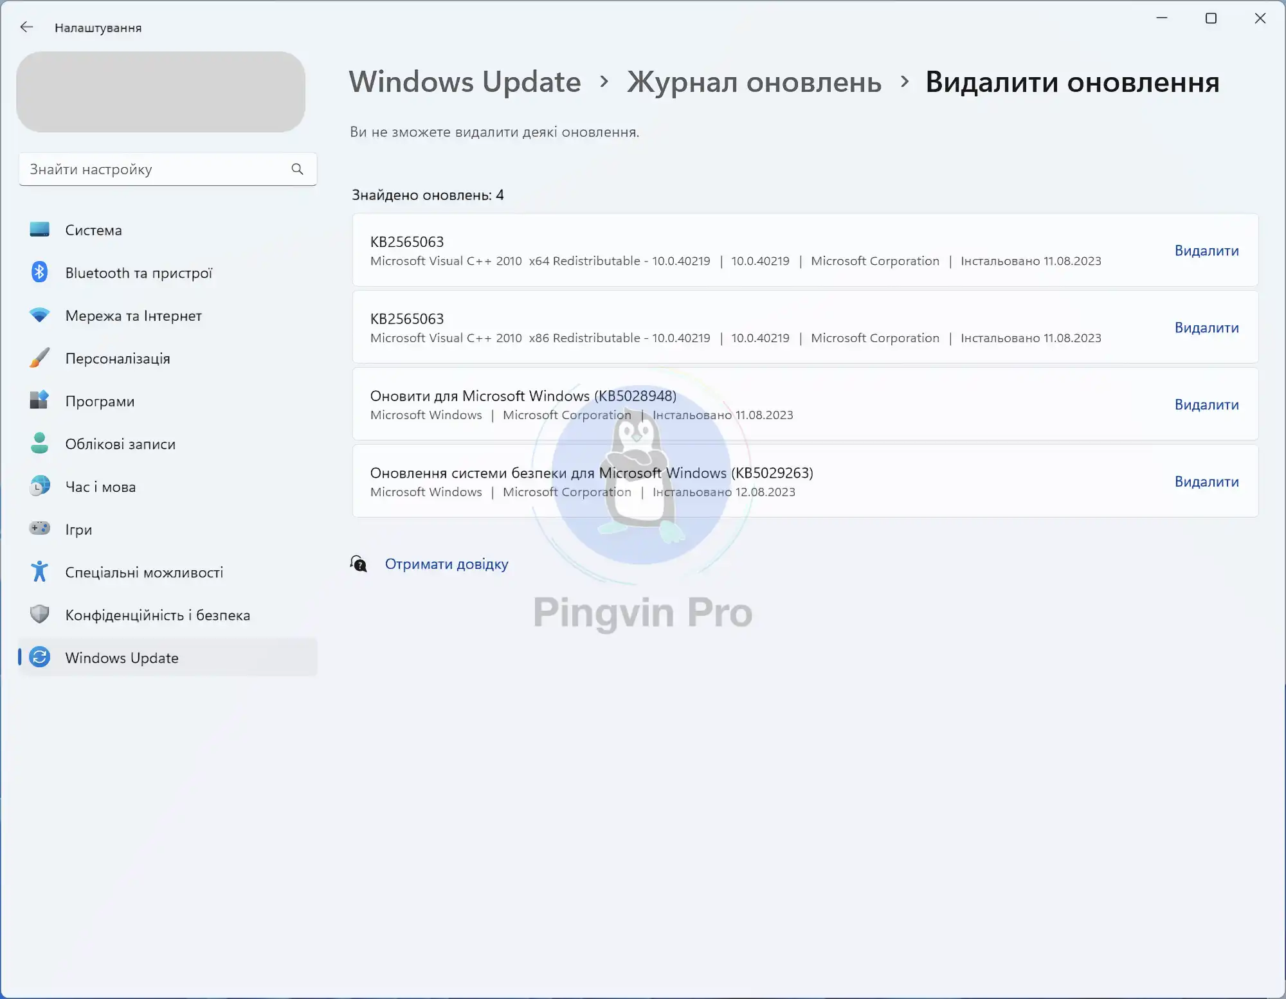Screen dimensions: 1286x999
Task: Maximize the Settings window
Action: point(1211,18)
